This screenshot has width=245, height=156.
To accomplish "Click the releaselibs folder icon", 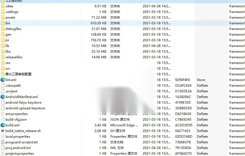I will [3, 57].
